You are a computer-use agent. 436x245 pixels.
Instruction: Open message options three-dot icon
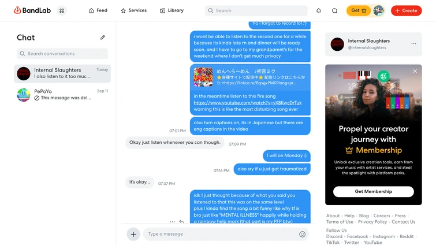[173, 222]
